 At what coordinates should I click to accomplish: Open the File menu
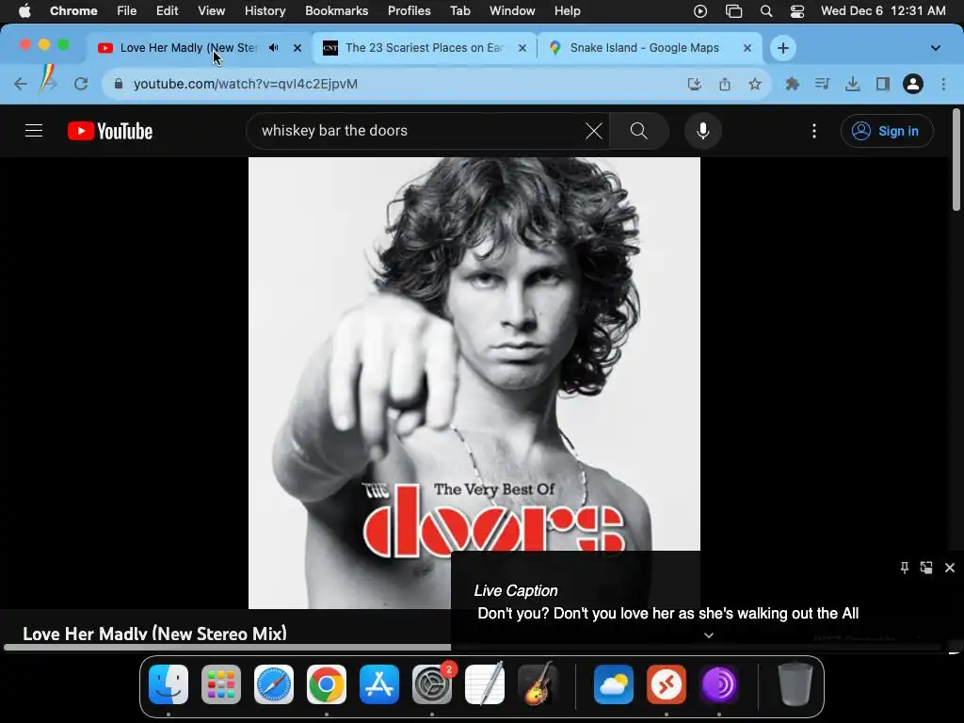tap(127, 11)
